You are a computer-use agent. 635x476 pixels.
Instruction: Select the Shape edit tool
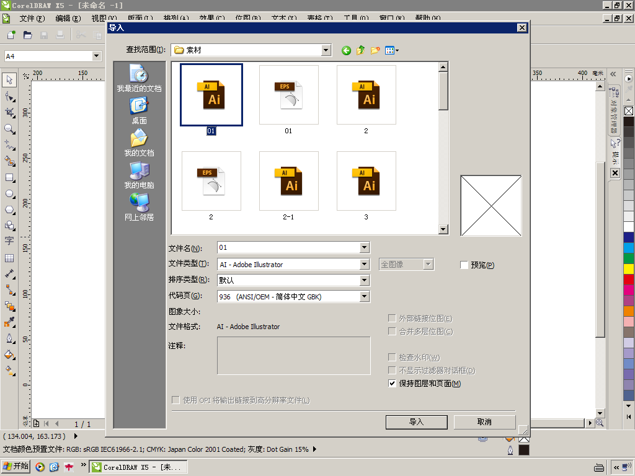tap(9, 96)
